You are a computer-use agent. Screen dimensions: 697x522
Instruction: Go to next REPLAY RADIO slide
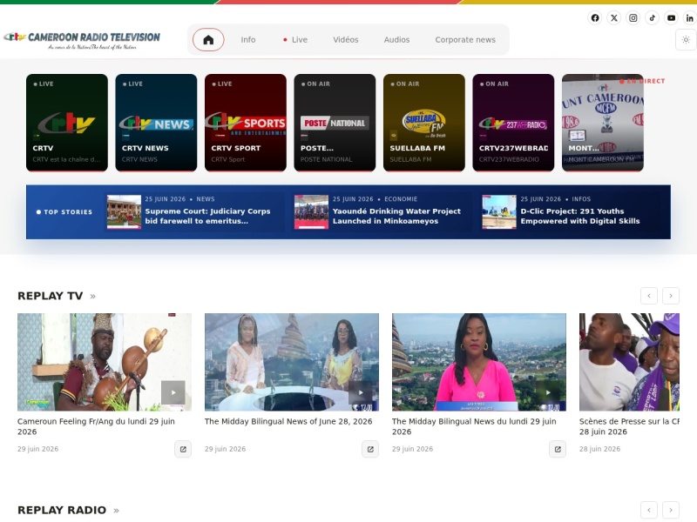click(671, 510)
